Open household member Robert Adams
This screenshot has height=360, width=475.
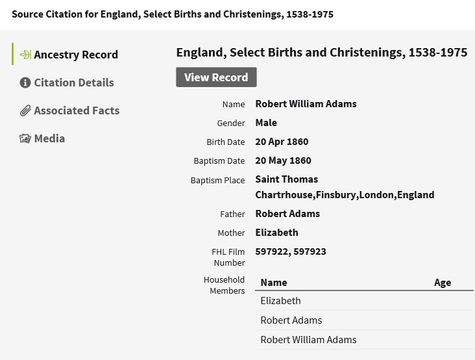pos(291,320)
